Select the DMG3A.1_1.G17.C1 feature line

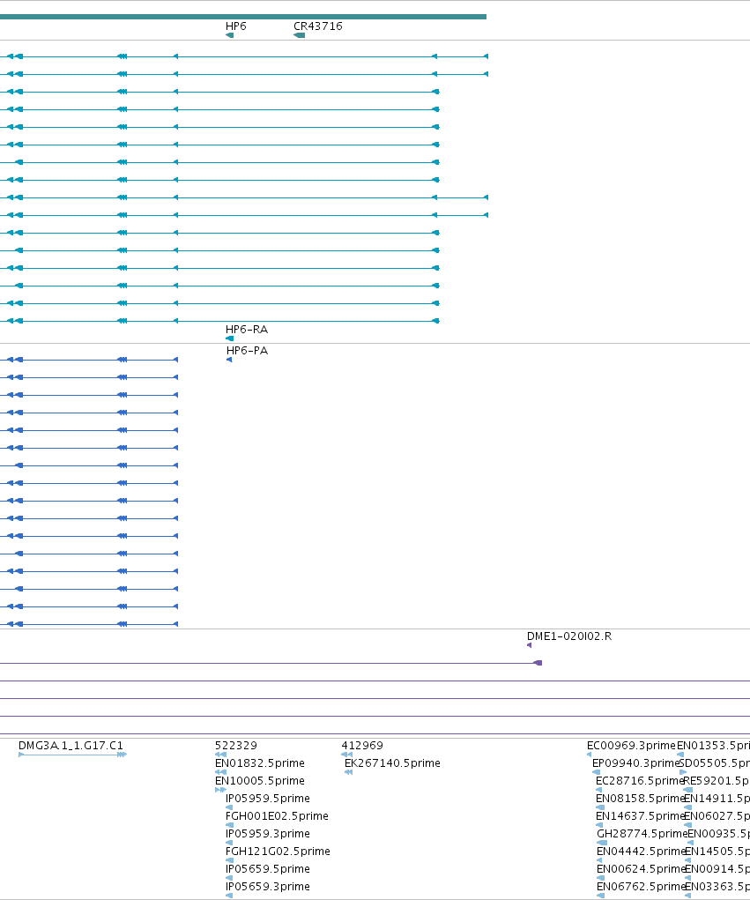pyautogui.click(x=72, y=755)
